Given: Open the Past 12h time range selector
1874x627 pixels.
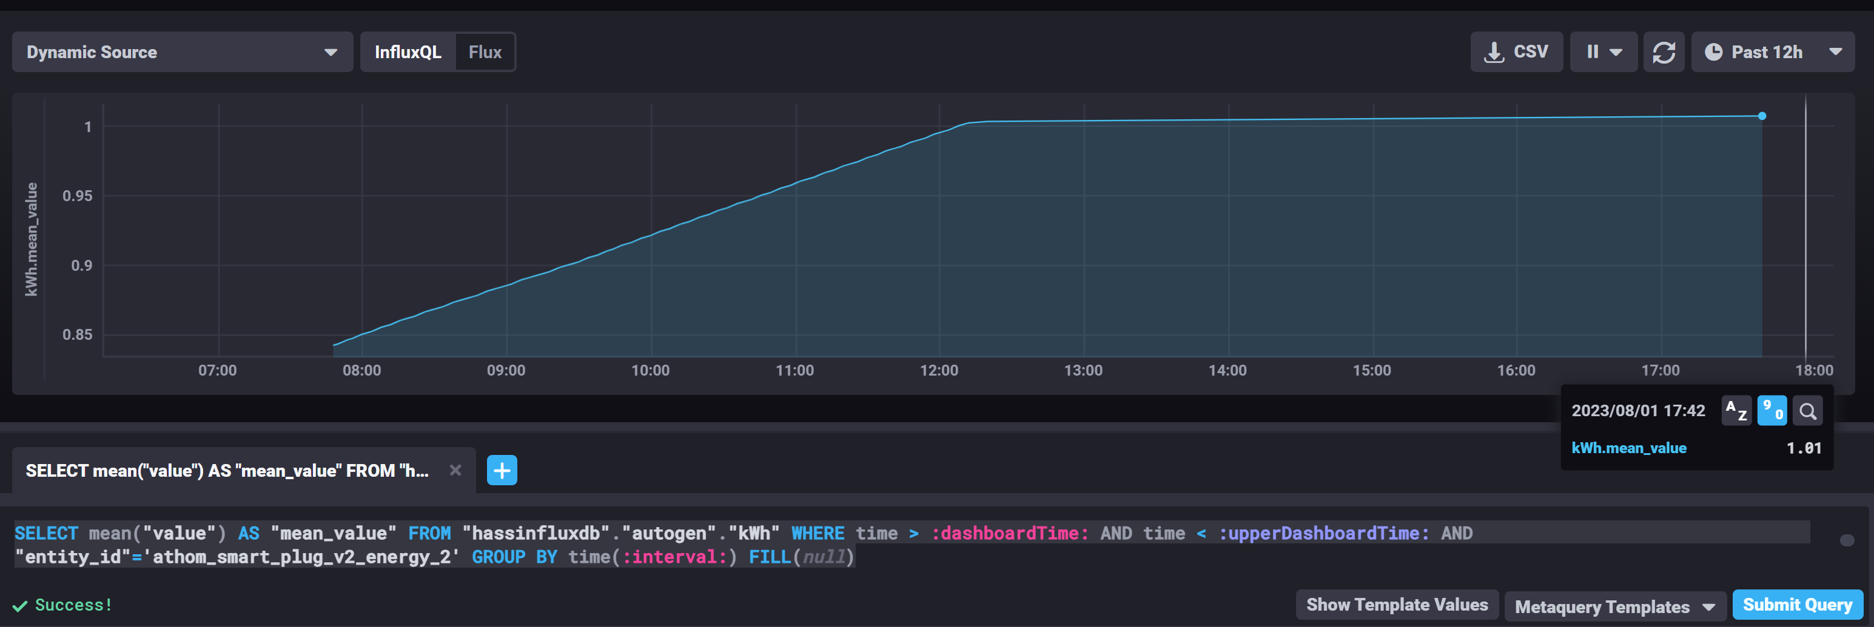Looking at the screenshot, I should point(1772,51).
